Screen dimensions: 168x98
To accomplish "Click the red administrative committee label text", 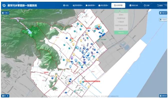I will [92, 81].
